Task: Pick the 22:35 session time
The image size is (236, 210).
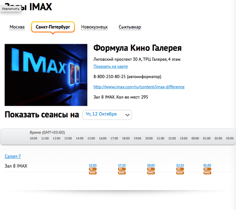Action: click(180, 165)
